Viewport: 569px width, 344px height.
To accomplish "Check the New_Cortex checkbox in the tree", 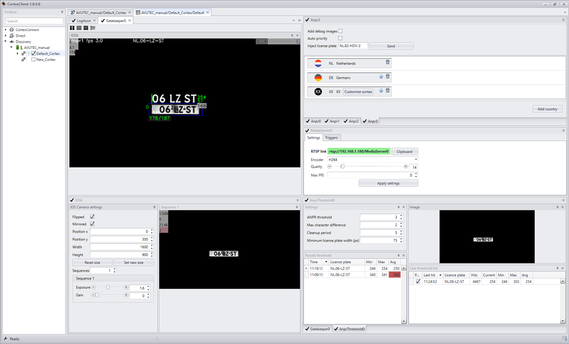I will pyautogui.click(x=33, y=59).
